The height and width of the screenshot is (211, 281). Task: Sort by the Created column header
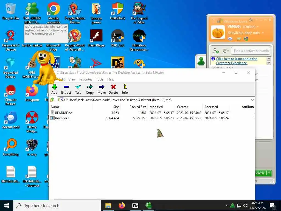click(x=189, y=107)
